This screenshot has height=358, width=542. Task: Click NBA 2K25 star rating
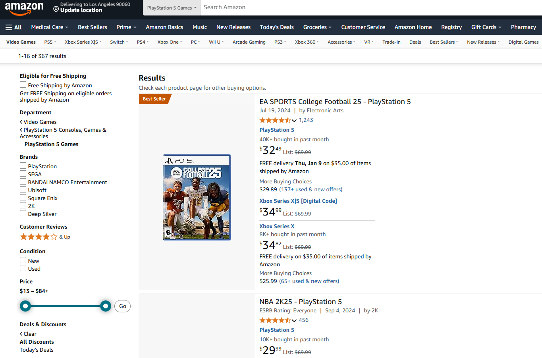[275, 320]
